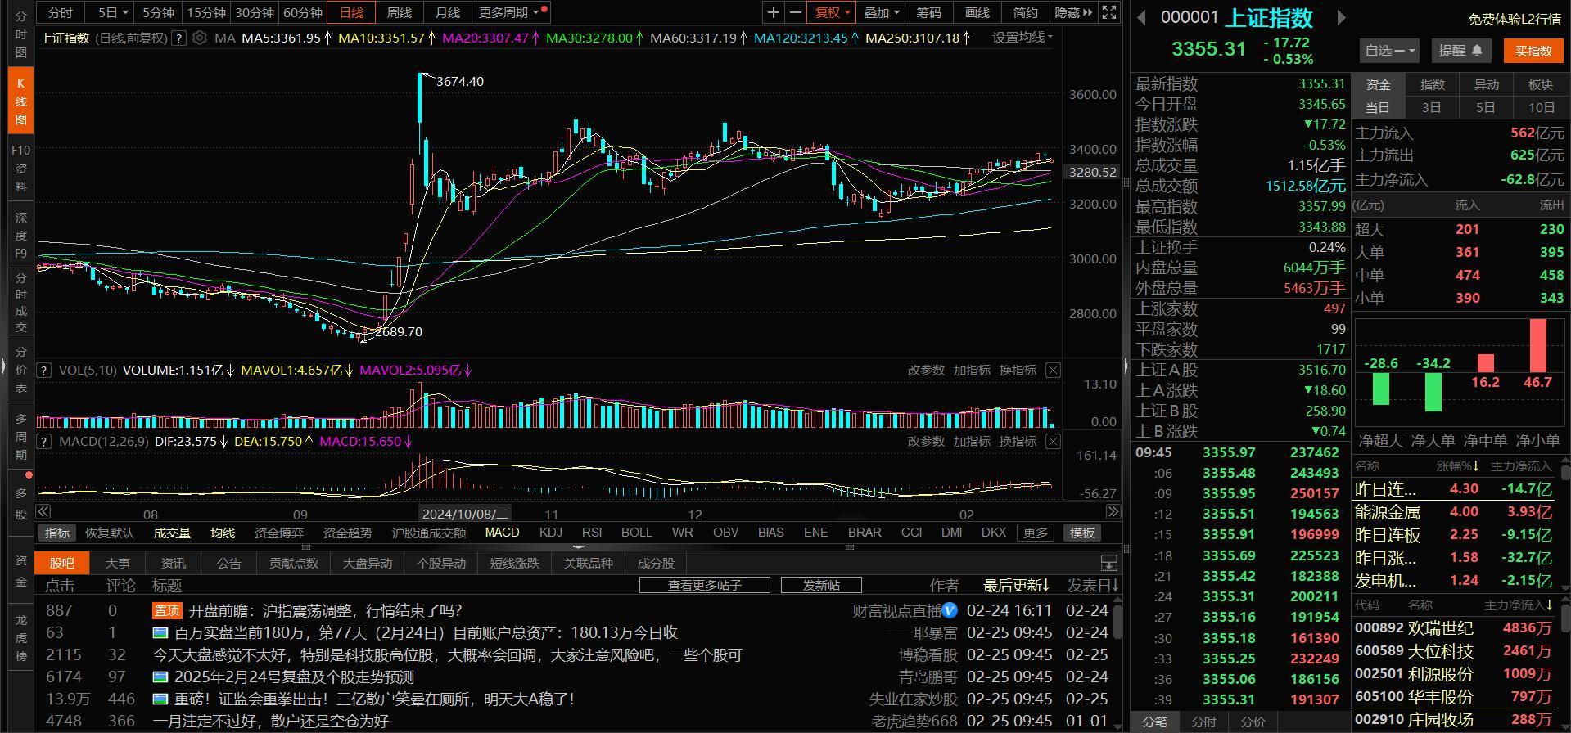This screenshot has width=1571, height=733.
Task: Select the 3日 capital flow tab
Action: click(x=1432, y=107)
